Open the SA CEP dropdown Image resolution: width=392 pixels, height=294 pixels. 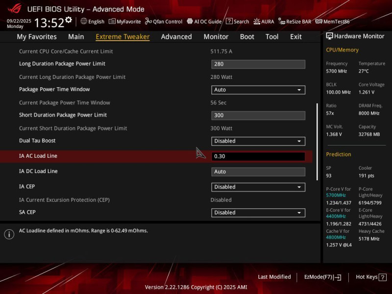pyautogui.click(x=258, y=213)
